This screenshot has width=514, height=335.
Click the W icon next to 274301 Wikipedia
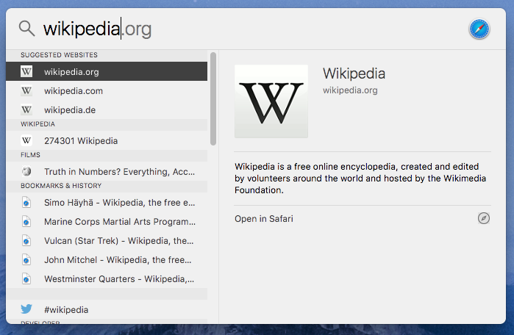pos(26,140)
